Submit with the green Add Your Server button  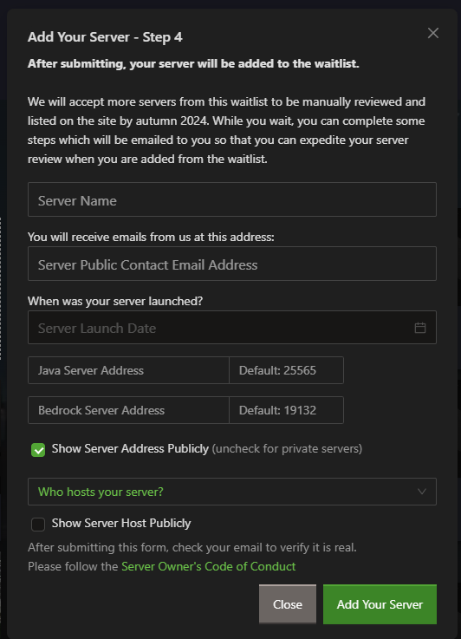[380, 604]
